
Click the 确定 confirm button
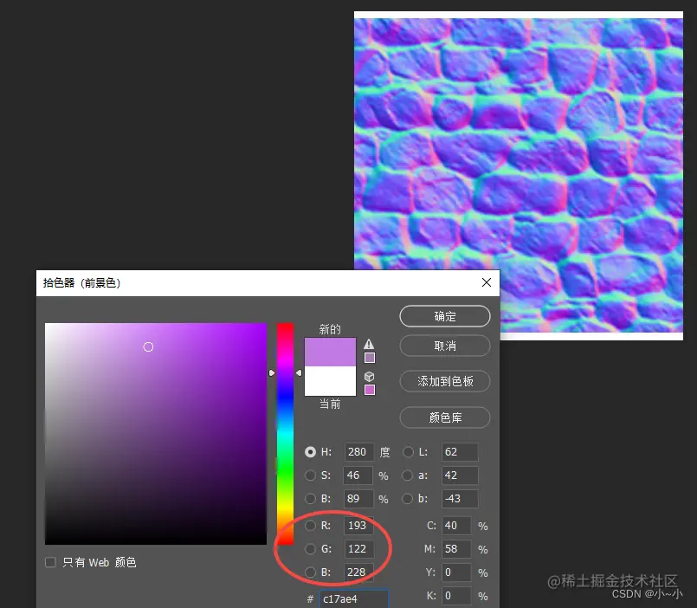coord(444,316)
